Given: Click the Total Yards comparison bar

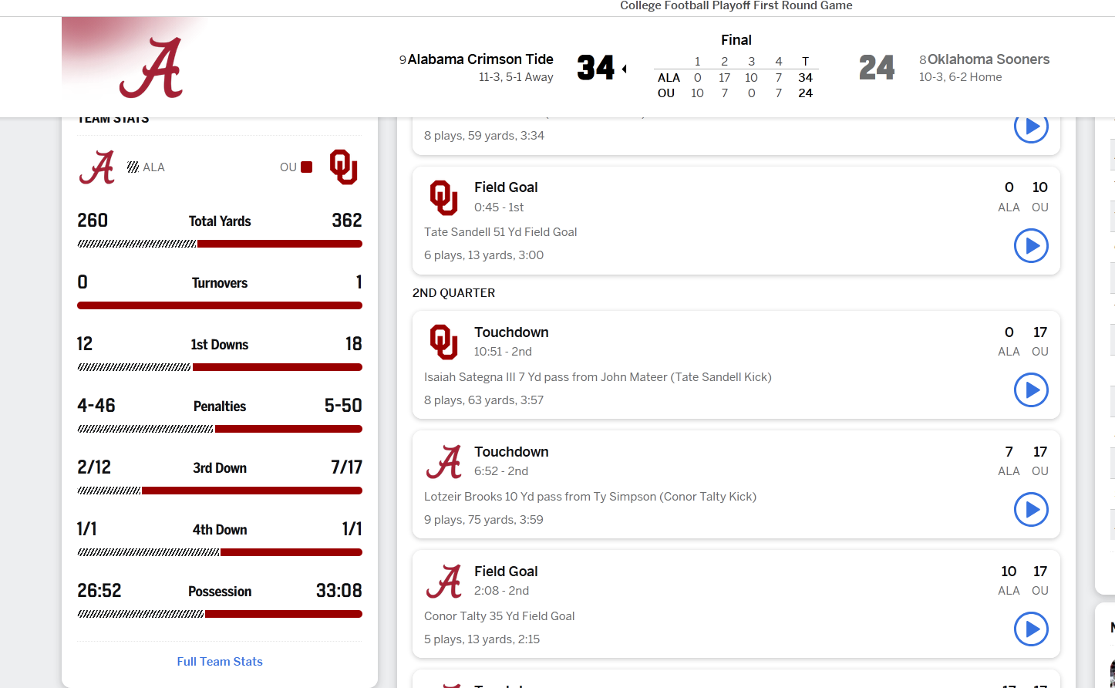Looking at the screenshot, I should point(220,244).
